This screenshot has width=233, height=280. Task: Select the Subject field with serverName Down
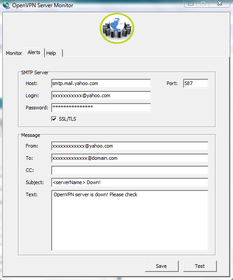130,182
